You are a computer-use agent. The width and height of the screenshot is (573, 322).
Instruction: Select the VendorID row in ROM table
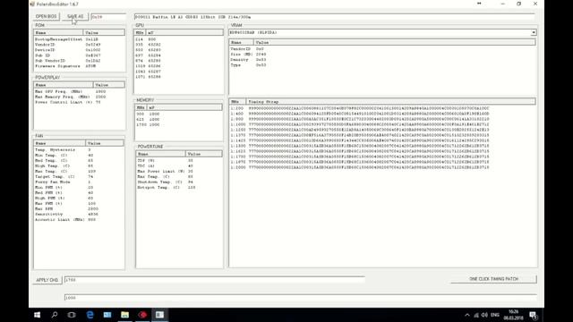[x=79, y=45]
